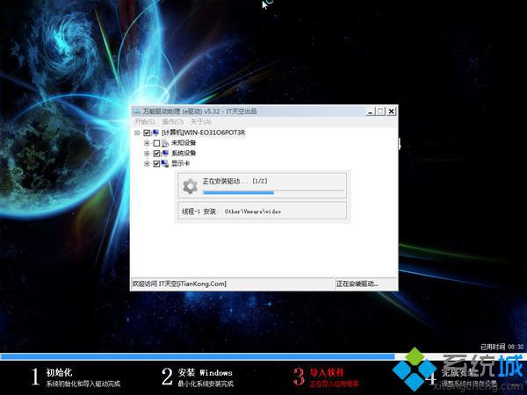The image size is (527, 395).
Task: Click the 未知设备 device icon
Action: (166, 142)
